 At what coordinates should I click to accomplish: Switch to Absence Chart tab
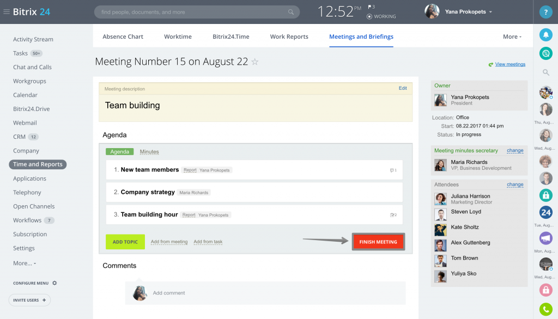pos(123,36)
